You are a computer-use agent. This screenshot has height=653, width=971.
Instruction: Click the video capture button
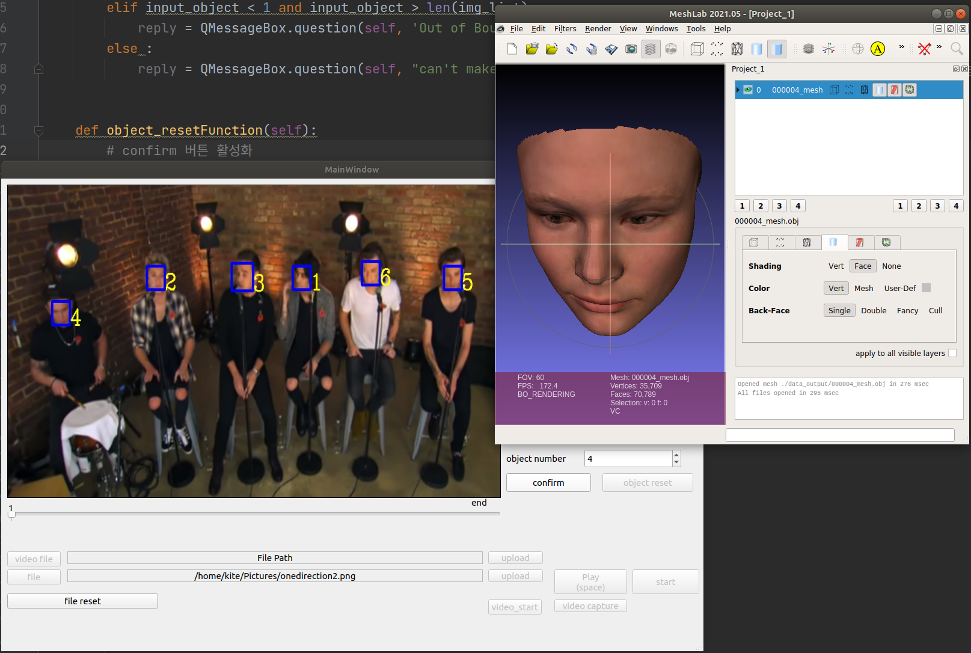coord(590,605)
